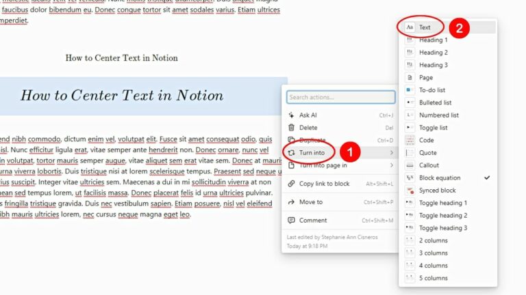
Task: Turn block into Toggle list
Action: pos(448,128)
